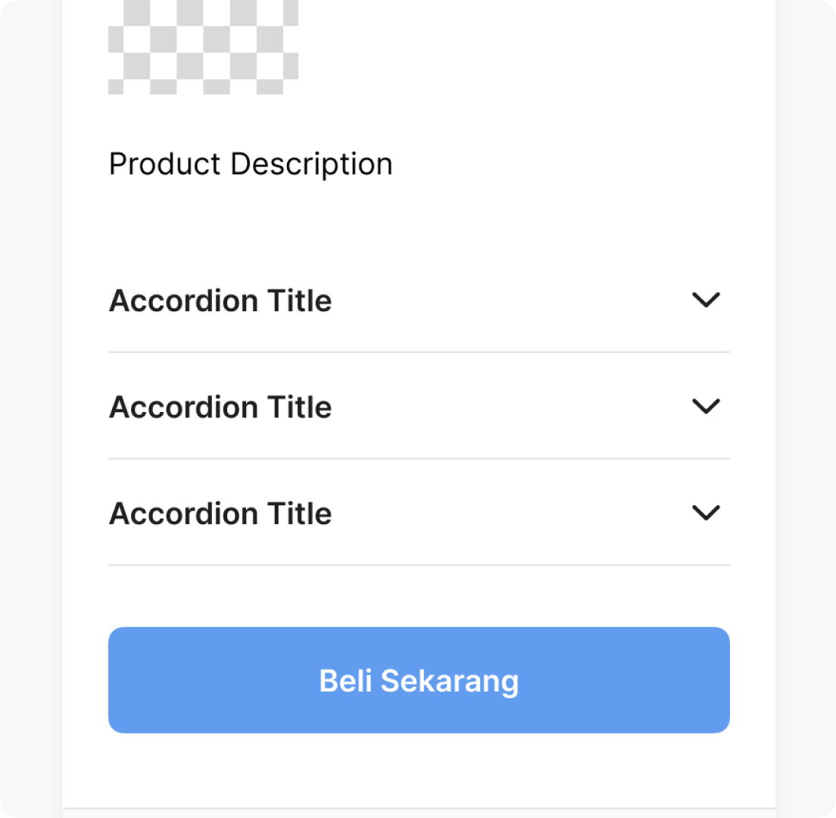Click gray page background left of card
Viewport: 836px width, 818px height.
(x=30, y=409)
